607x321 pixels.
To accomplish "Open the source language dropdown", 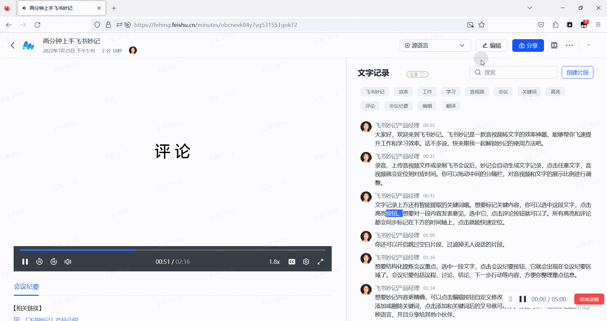I will coord(435,45).
